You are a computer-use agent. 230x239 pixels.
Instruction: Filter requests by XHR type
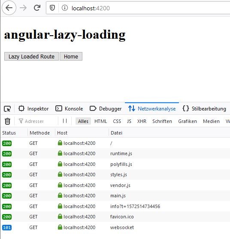click(142, 121)
